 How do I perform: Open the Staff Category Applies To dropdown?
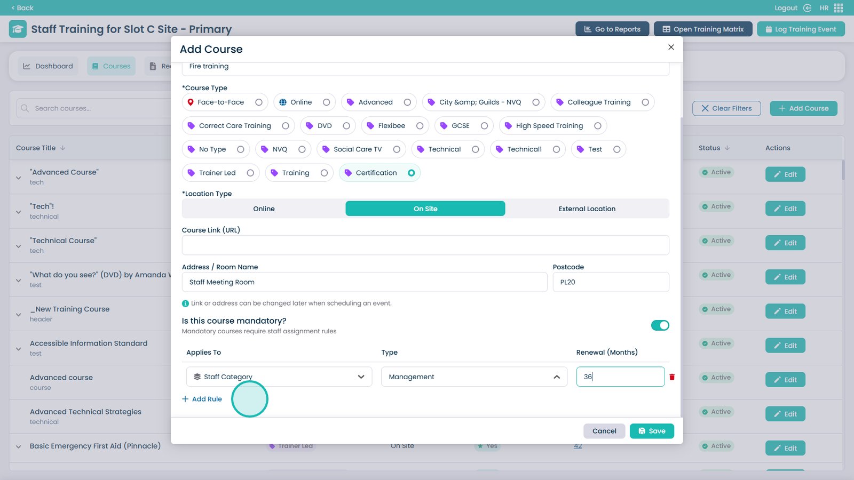coord(279,377)
